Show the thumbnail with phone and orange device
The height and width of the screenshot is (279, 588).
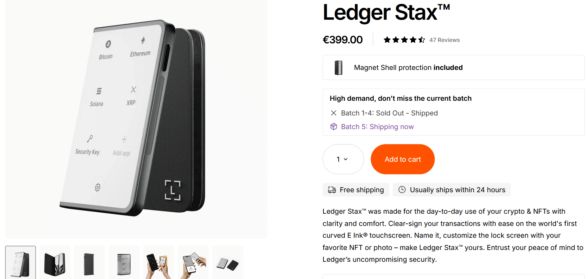[x=159, y=263]
